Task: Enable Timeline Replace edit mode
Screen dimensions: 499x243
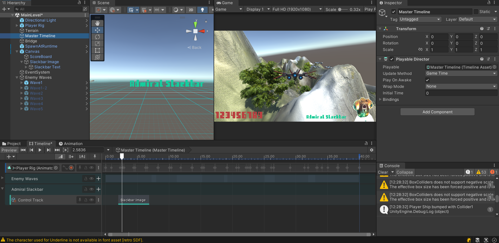Action: click(x=82, y=156)
